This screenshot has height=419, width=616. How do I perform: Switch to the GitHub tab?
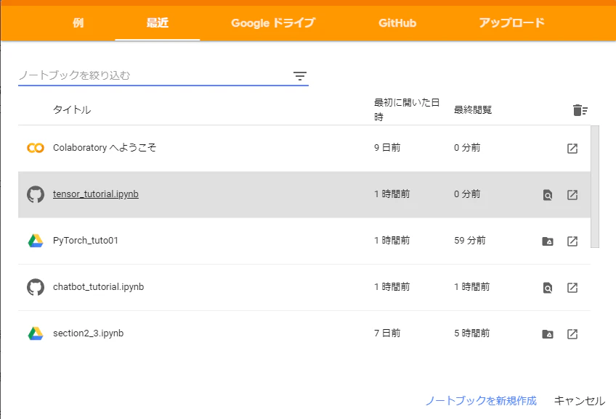(x=397, y=22)
